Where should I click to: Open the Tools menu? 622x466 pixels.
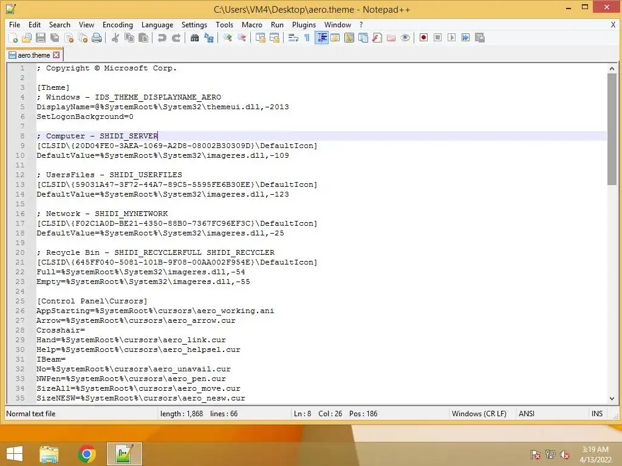[224, 24]
